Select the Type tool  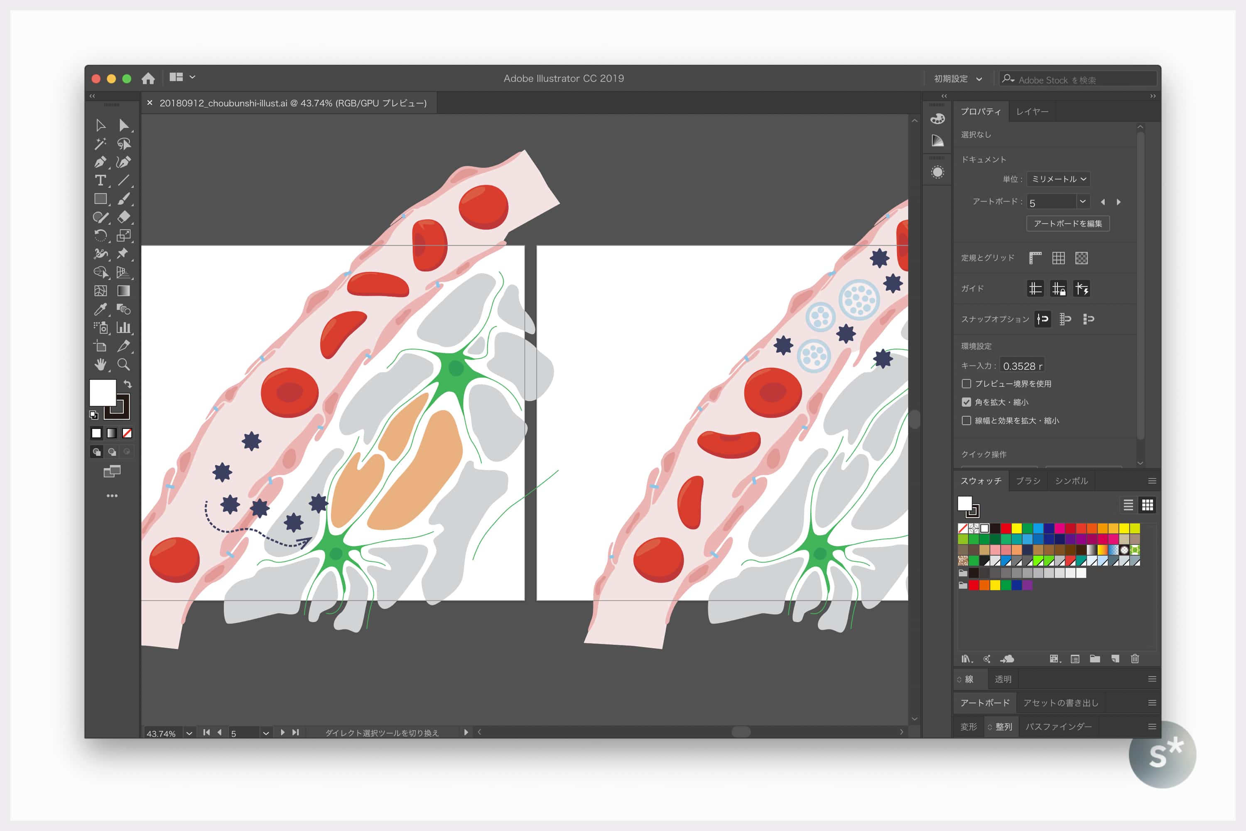[x=100, y=180]
